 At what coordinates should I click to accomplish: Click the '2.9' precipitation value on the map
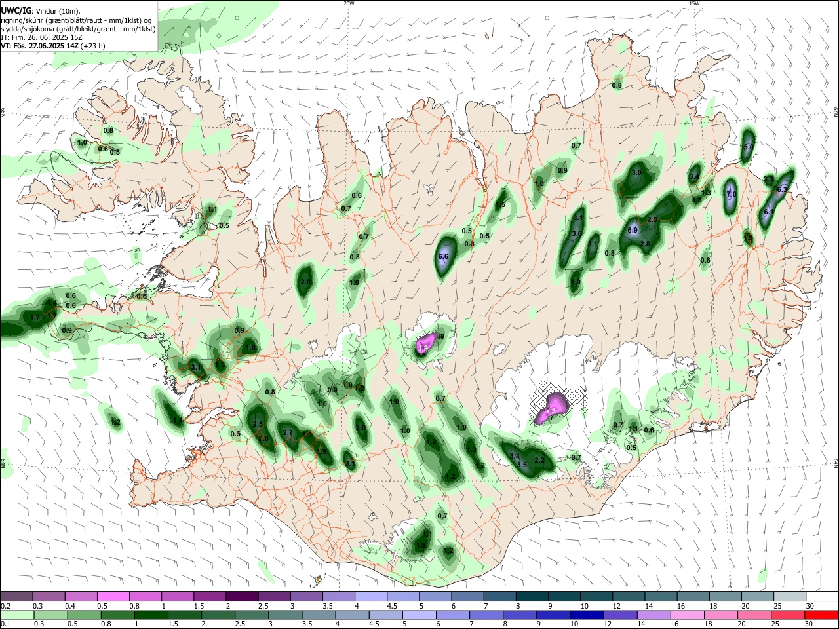coord(652,219)
